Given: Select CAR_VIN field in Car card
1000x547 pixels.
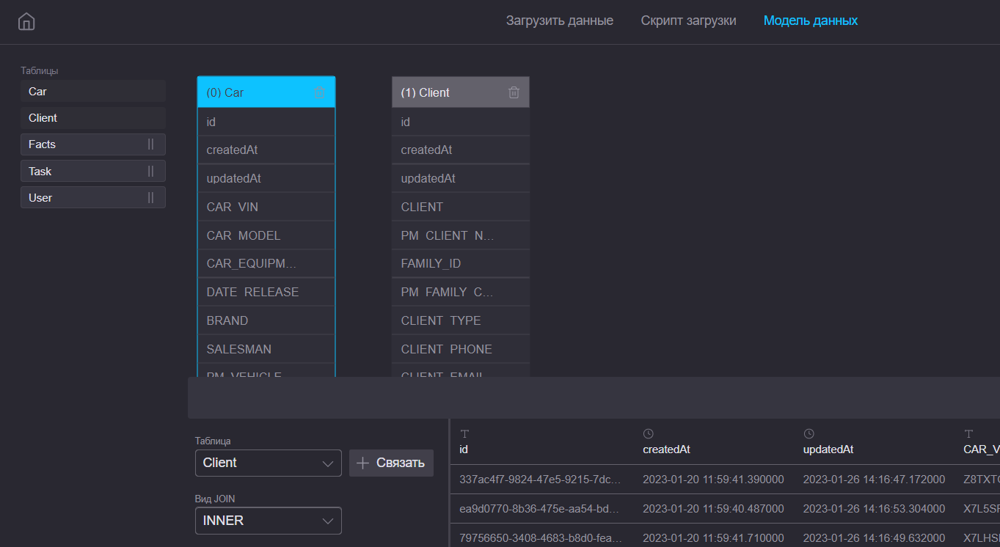Looking at the screenshot, I should point(266,207).
